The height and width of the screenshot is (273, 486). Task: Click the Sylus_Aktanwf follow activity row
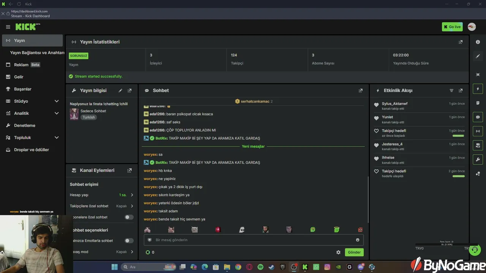419,106
